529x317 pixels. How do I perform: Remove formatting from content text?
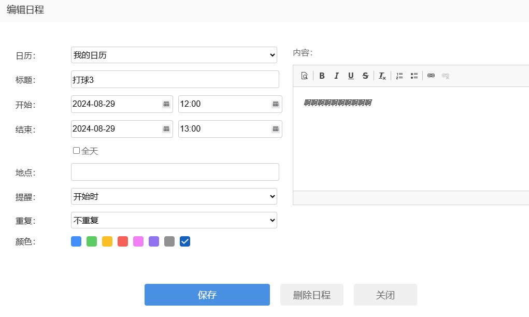coord(382,76)
